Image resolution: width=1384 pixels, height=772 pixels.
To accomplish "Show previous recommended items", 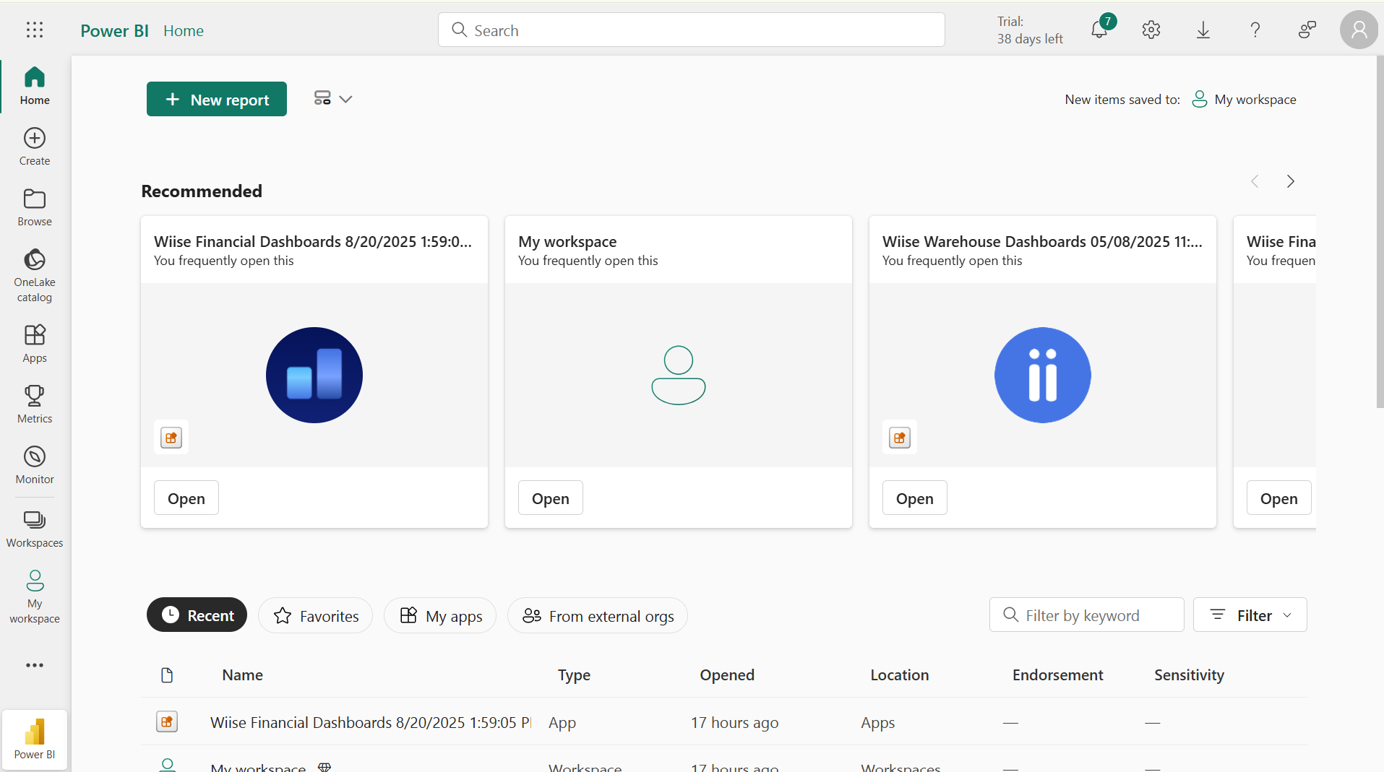I will pyautogui.click(x=1255, y=181).
